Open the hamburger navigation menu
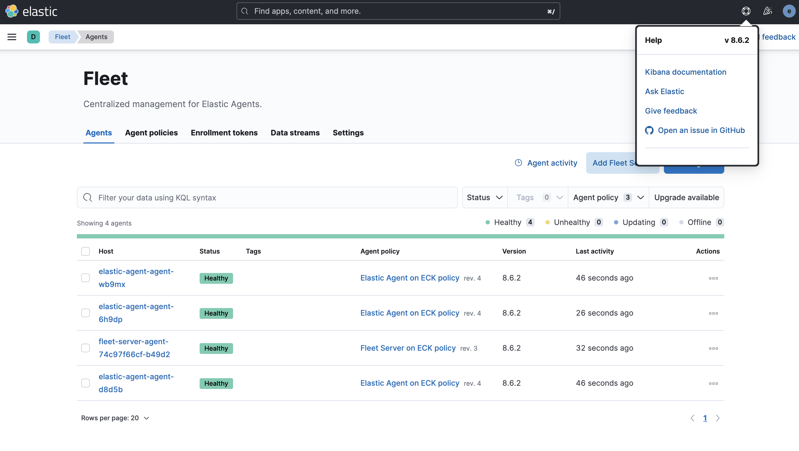Screen dimensions: 799x451 pyautogui.click(x=12, y=37)
